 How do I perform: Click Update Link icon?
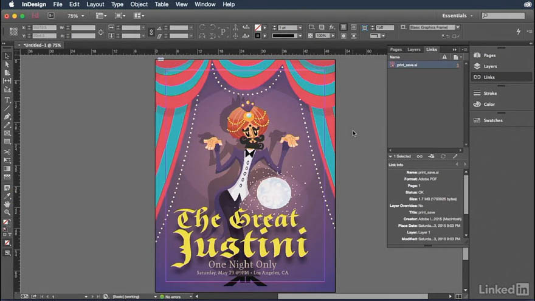[443, 156]
